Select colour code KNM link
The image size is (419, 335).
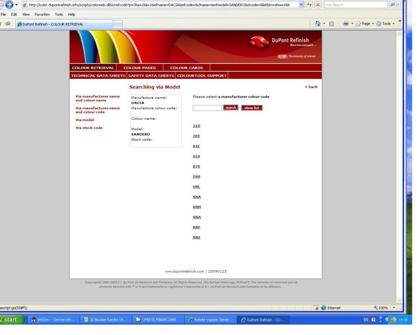[x=197, y=207]
